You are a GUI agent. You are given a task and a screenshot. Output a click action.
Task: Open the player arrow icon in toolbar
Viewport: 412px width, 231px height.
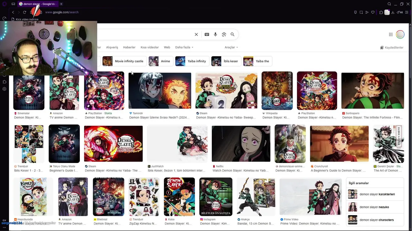(x=367, y=12)
